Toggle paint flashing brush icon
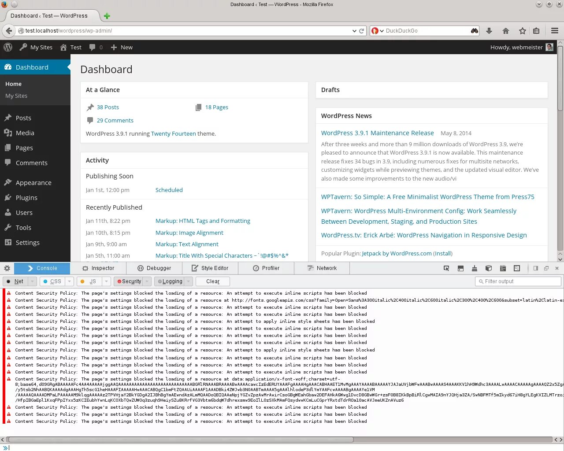The width and height of the screenshot is (564, 451). tap(475, 268)
